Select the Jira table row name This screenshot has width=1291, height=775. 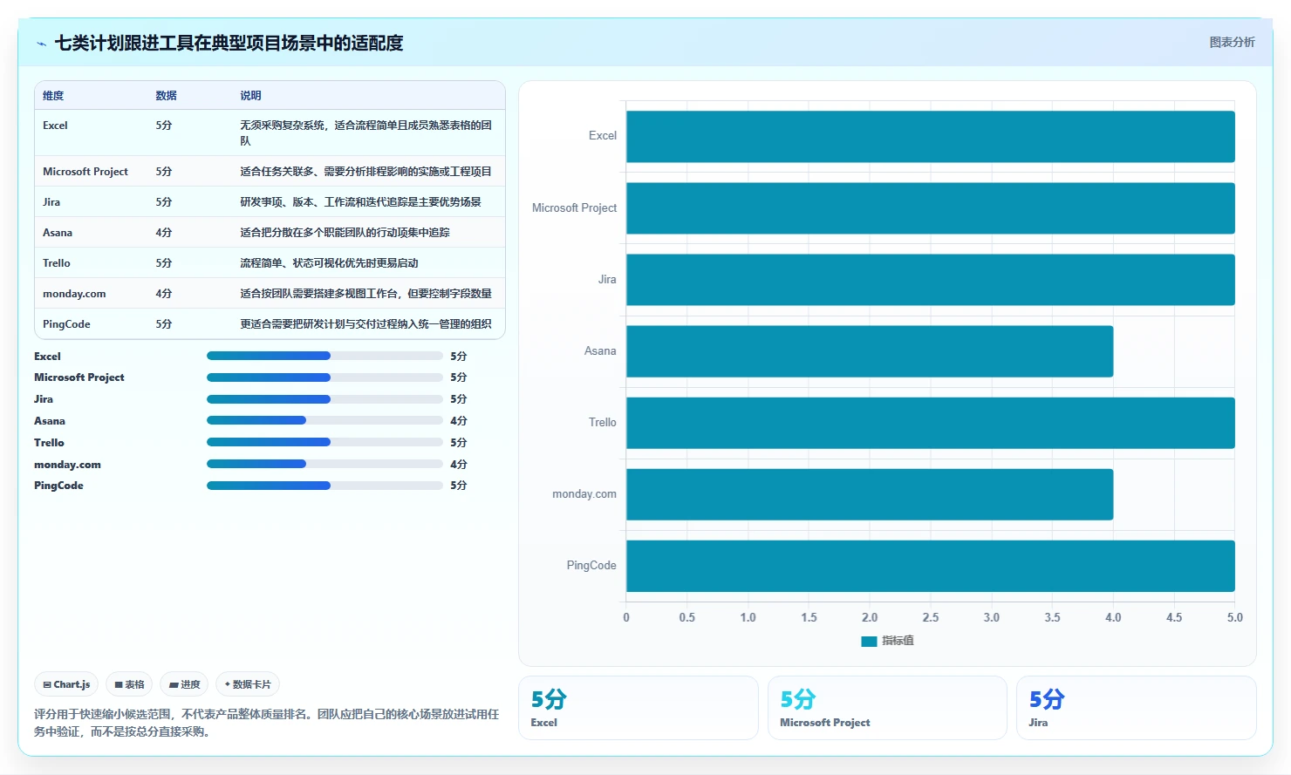click(x=51, y=202)
